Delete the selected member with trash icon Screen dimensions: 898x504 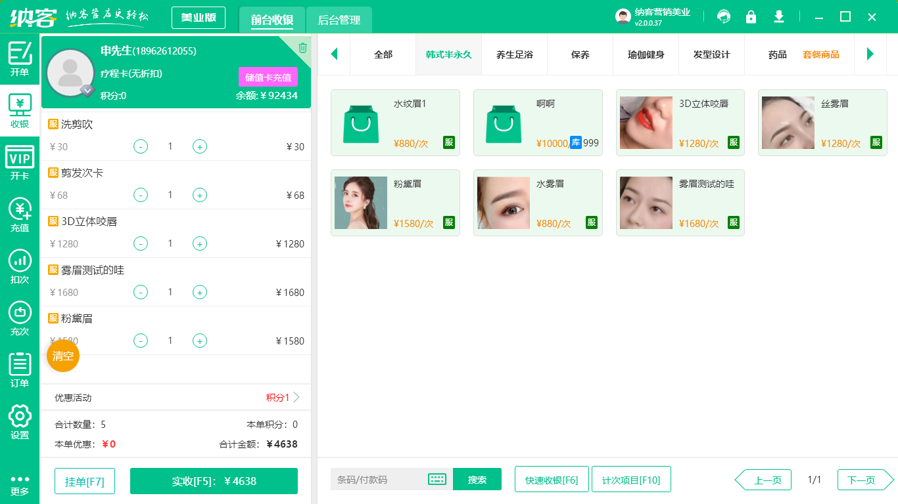point(302,47)
